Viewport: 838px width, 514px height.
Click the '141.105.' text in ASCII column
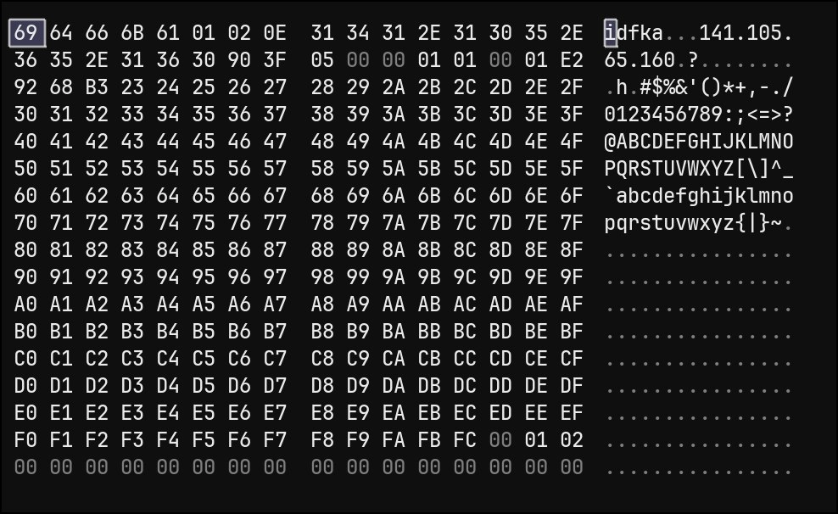(746, 34)
